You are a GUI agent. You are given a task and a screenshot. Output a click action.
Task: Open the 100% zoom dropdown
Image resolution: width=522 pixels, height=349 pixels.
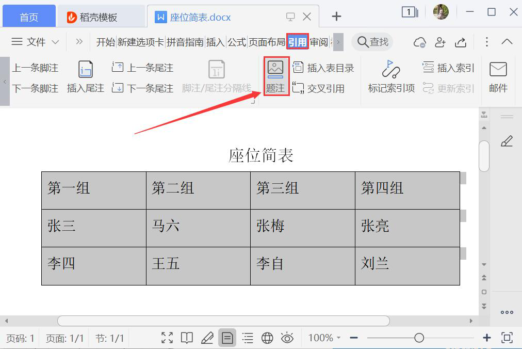pos(324,338)
